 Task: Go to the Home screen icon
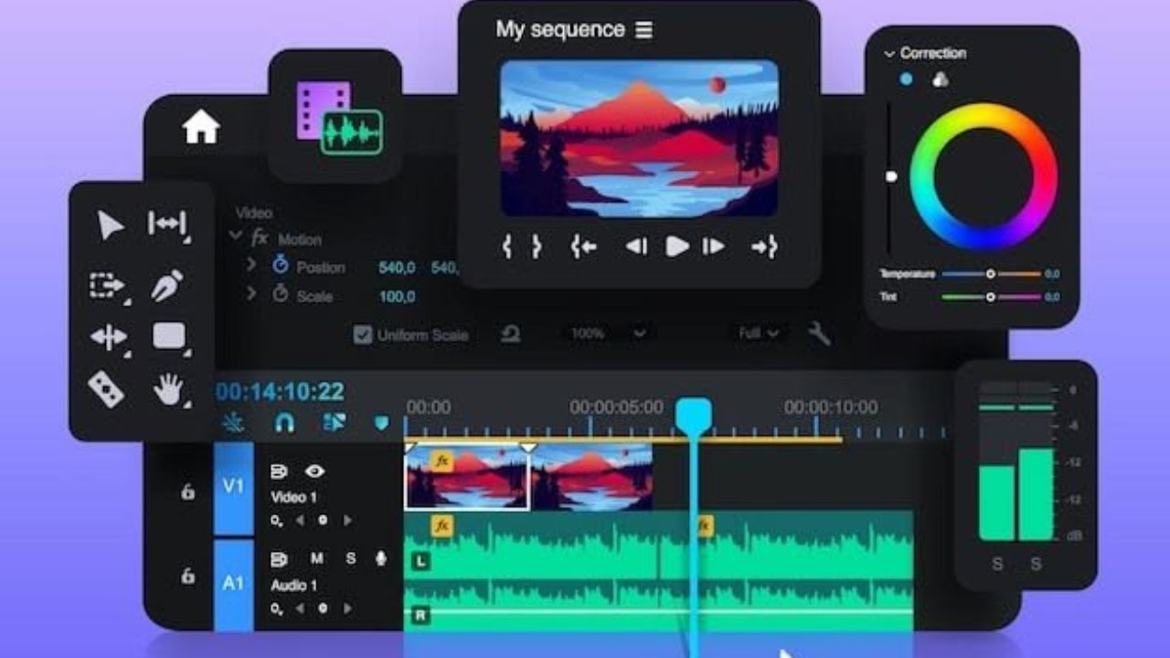point(201,127)
